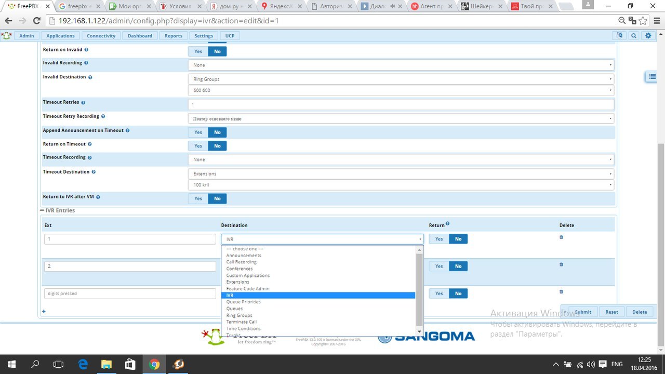Image resolution: width=665 pixels, height=374 pixels.
Task: Open Edge browser from taskbar
Action: pyautogui.click(x=83, y=364)
